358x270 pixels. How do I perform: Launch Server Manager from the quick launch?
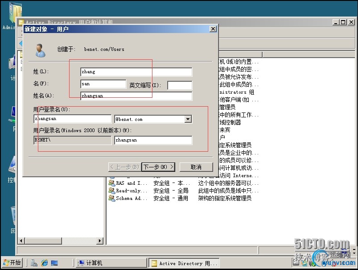pos(34,263)
